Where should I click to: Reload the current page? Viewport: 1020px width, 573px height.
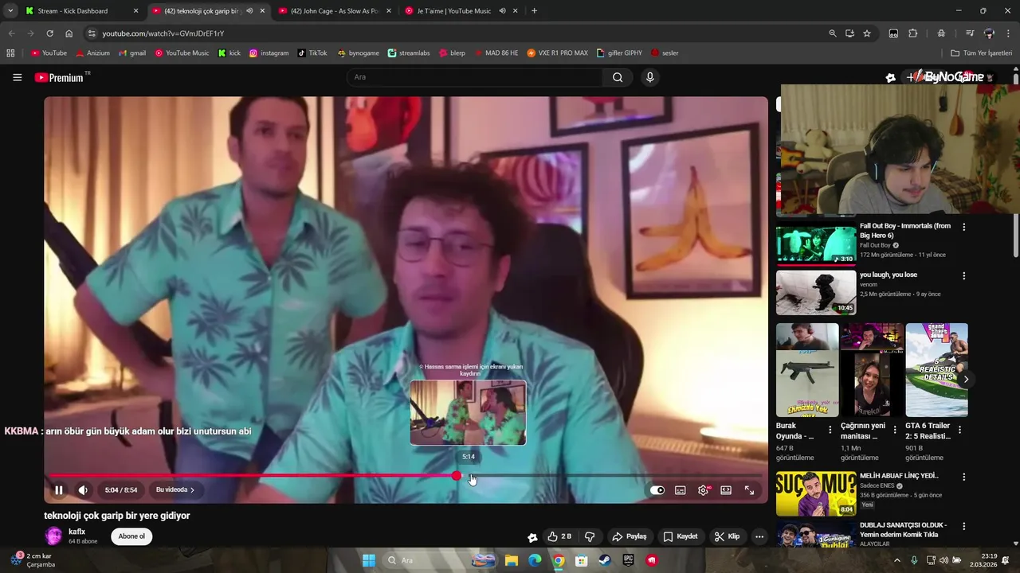click(49, 33)
